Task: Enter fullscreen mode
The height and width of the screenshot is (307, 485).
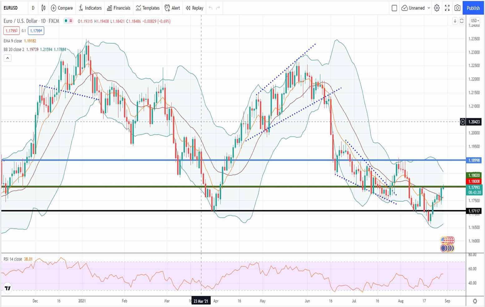Action: coord(447,8)
